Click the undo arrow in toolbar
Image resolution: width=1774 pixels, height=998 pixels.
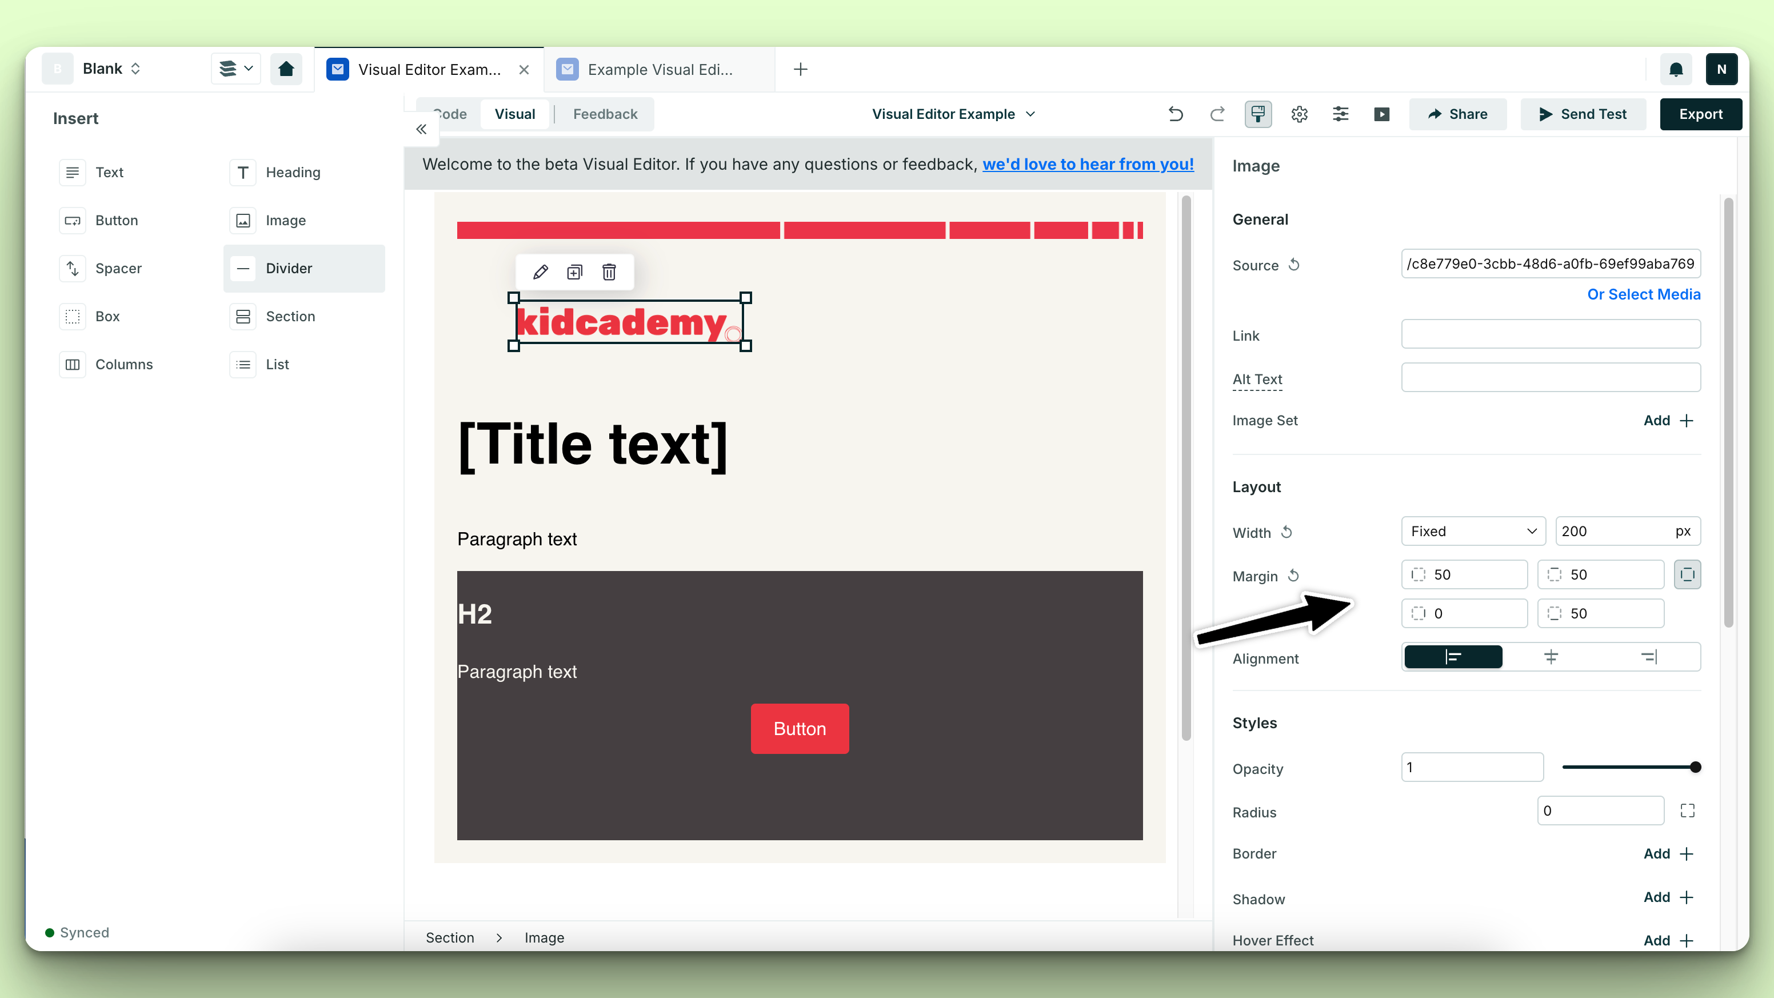[1176, 114]
